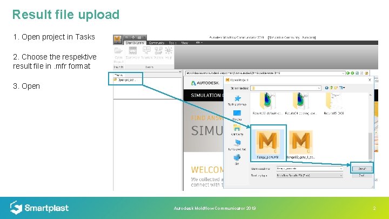Expand the ribbon display options dropdown after View

199,43
